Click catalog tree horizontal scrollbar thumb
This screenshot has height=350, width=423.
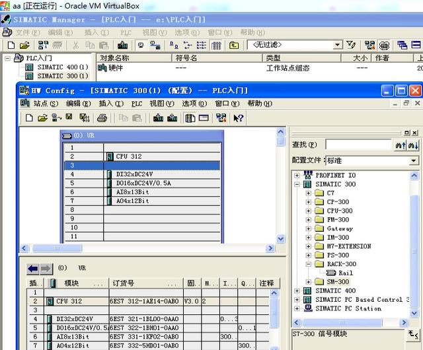(x=342, y=322)
